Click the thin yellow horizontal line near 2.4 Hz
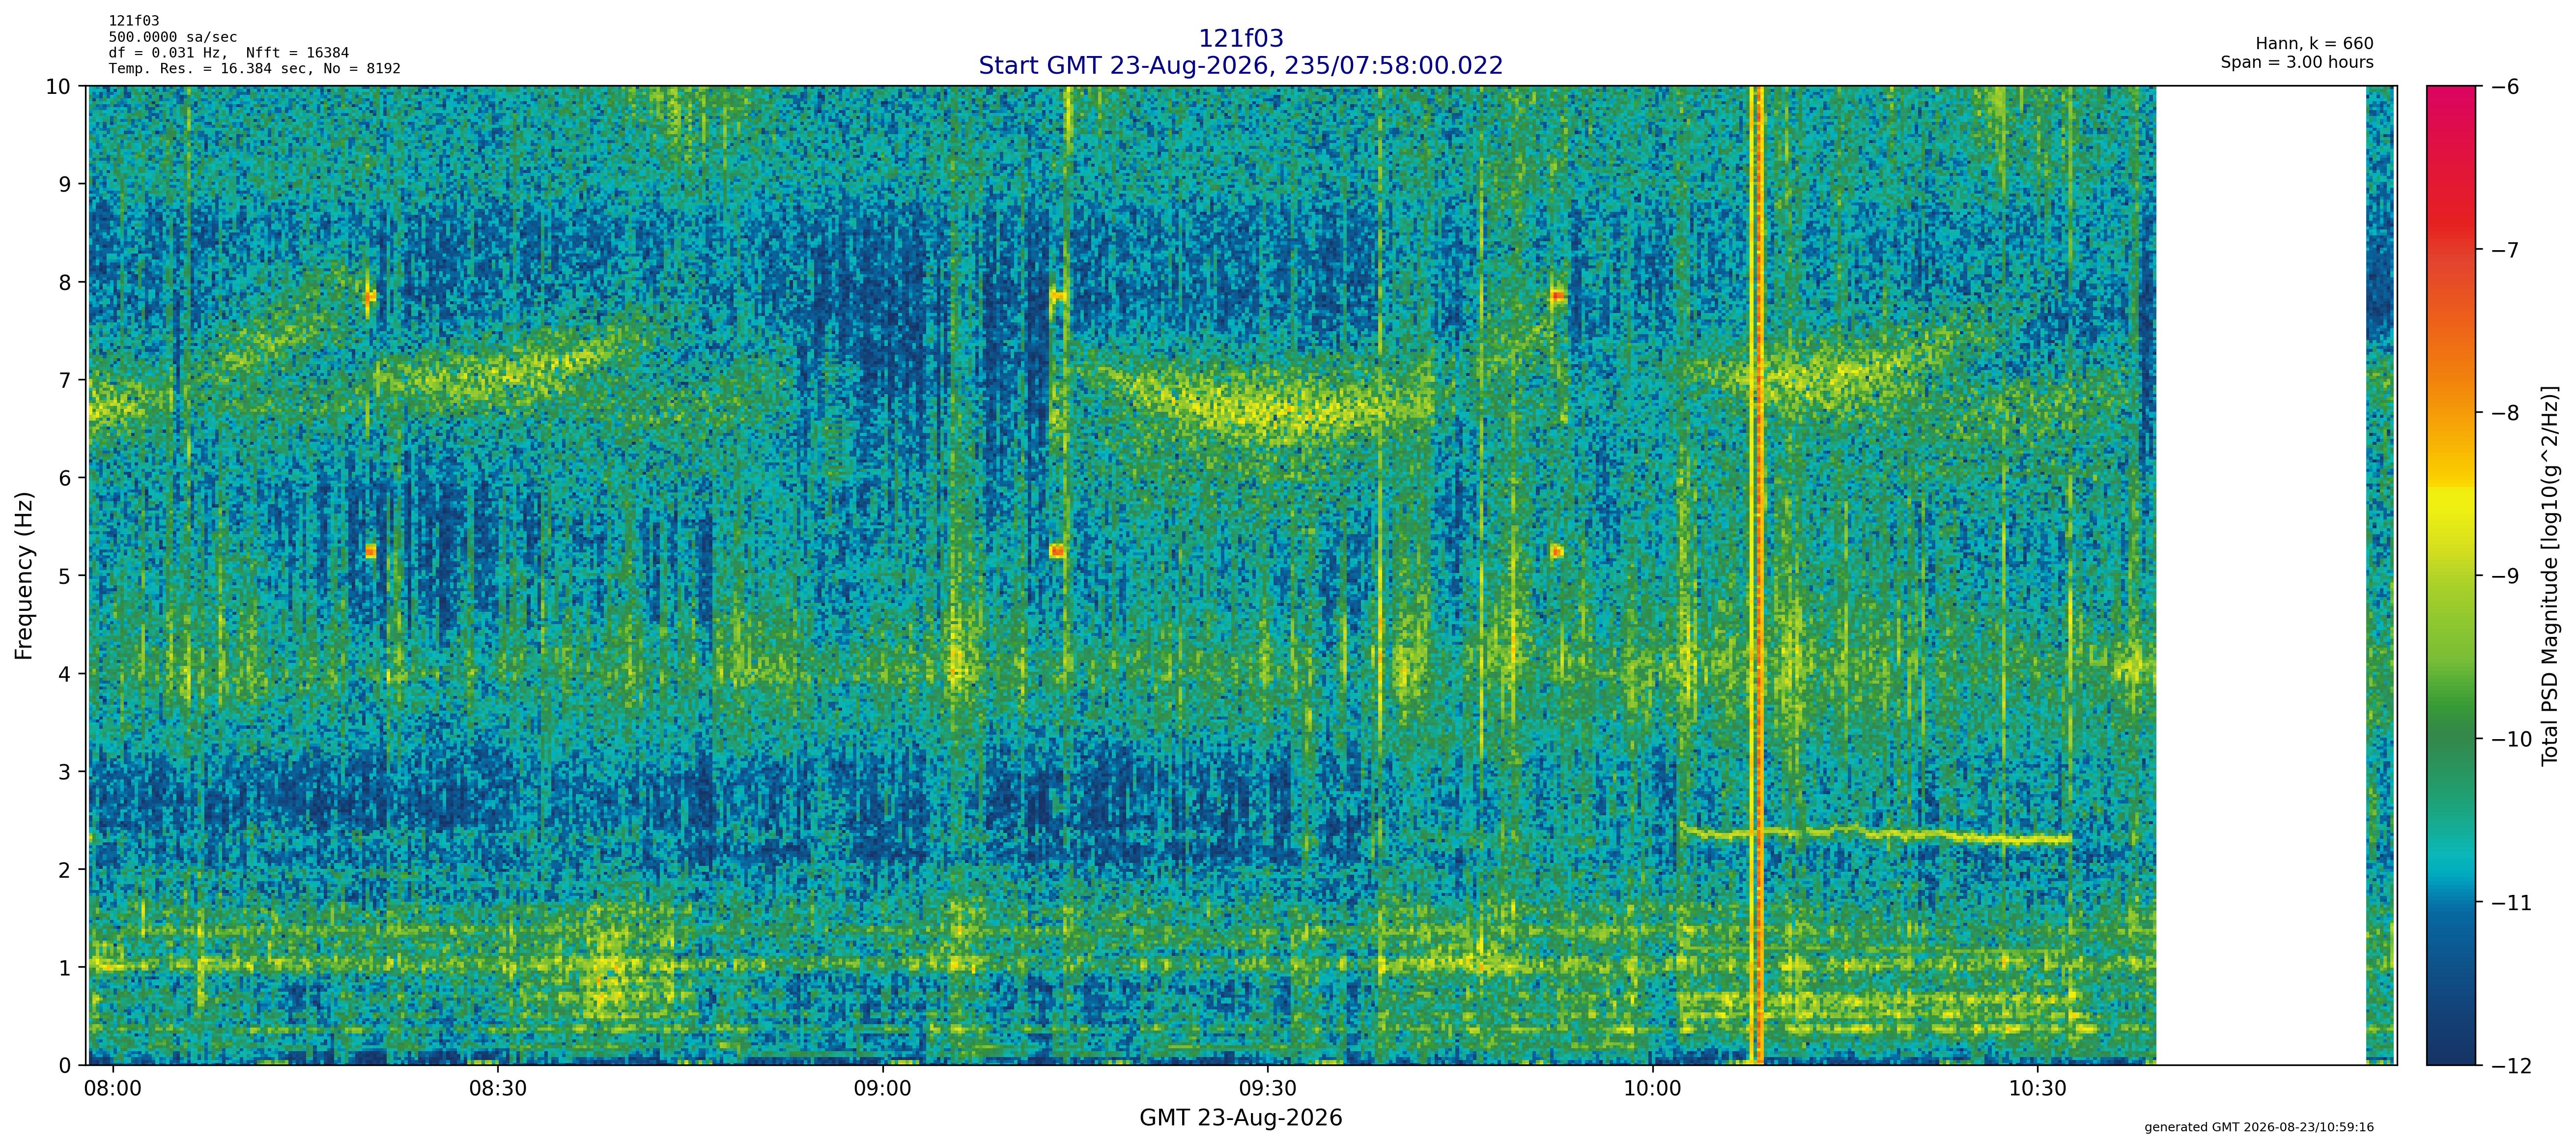This screenshot has height=1148, width=2576. pos(1876,834)
